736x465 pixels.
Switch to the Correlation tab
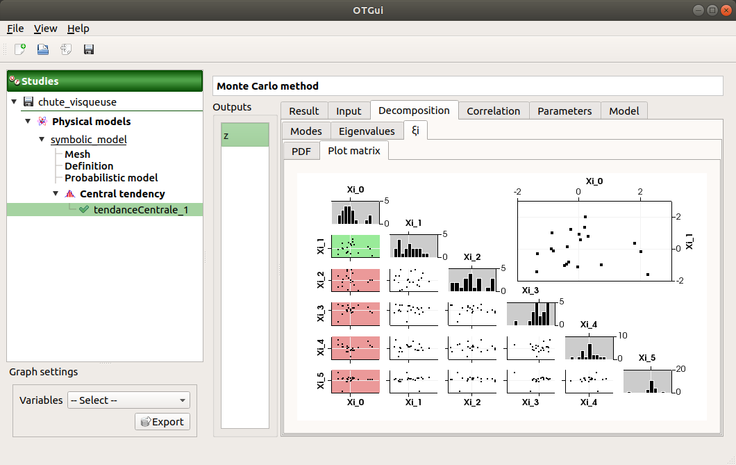(493, 111)
